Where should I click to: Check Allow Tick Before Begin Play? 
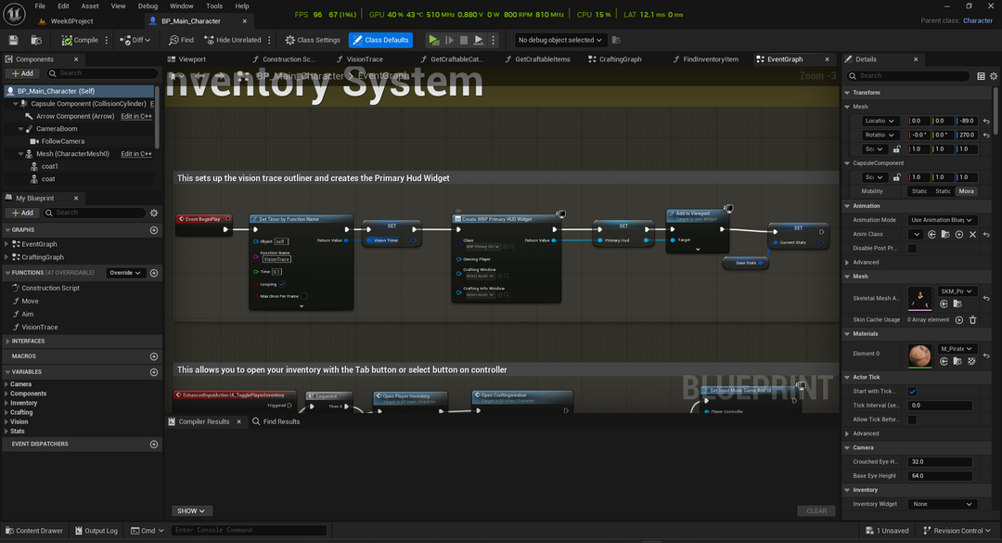coord(912,420)
